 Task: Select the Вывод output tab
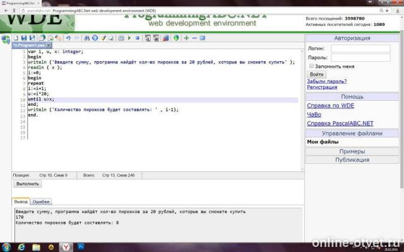click(21, 201)
